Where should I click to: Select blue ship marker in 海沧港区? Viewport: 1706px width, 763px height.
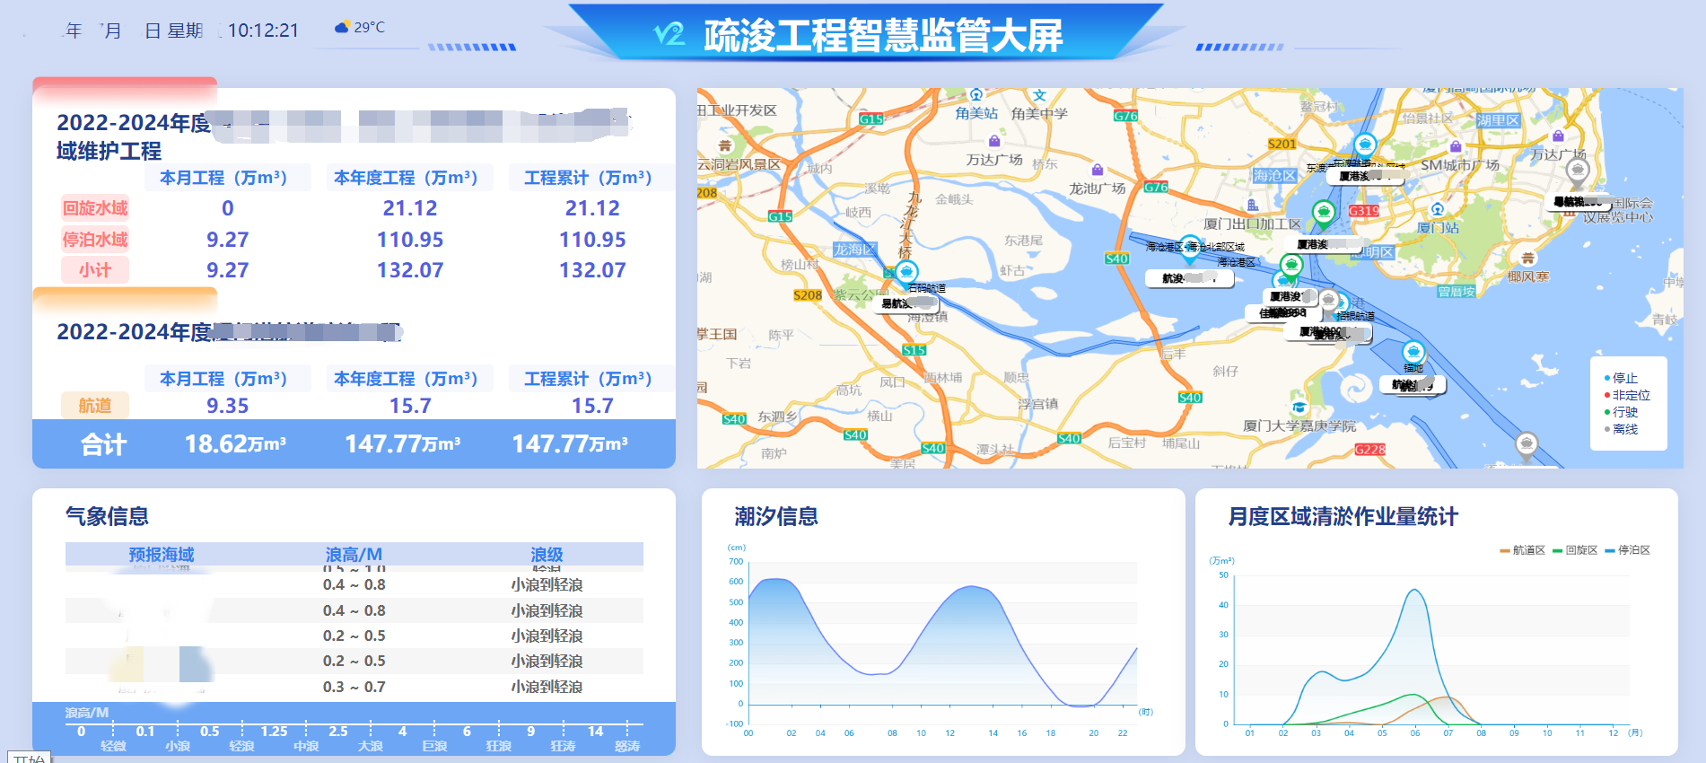(x=1190, y=246)
